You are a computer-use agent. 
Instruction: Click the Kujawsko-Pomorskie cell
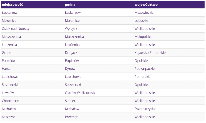150,53
